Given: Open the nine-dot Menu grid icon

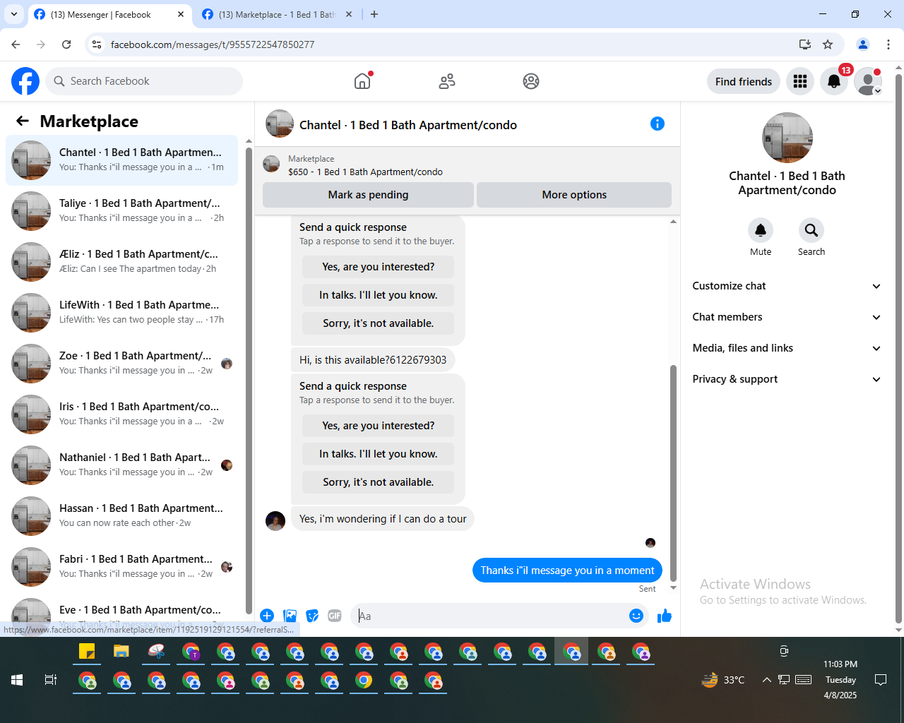Looking at the screenshot, I should click(x=800, y=81).
